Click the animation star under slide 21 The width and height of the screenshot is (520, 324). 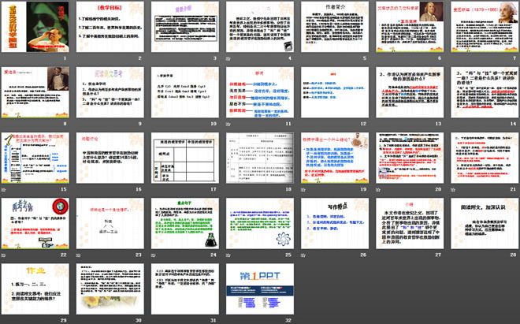click(x=453, y=189)
